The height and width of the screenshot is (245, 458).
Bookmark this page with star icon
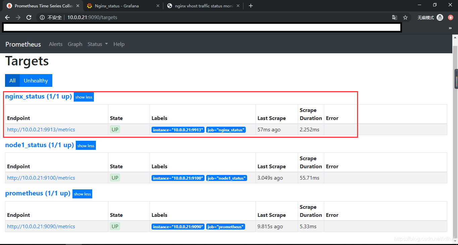[405, 17]
